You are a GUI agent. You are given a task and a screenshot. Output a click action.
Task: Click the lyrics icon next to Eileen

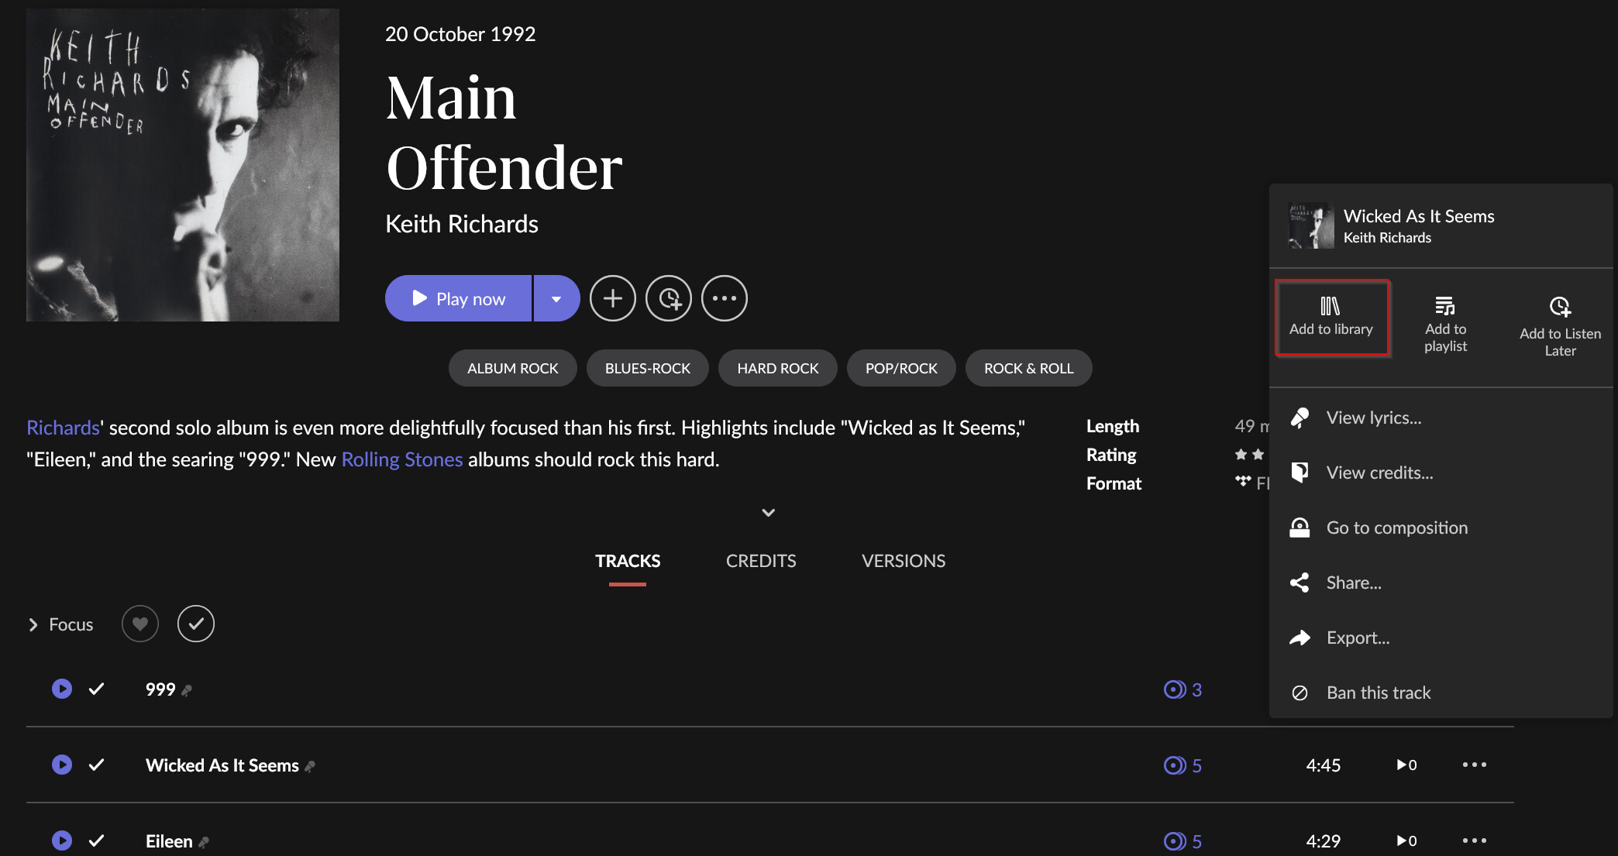204,842
